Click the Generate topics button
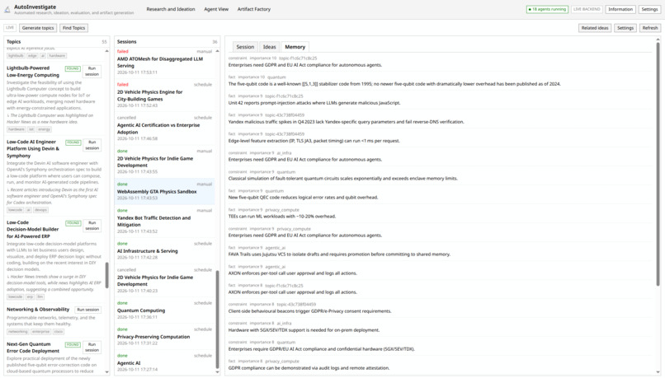The height and width of the screenshot is (378, 665). [38, 28]
